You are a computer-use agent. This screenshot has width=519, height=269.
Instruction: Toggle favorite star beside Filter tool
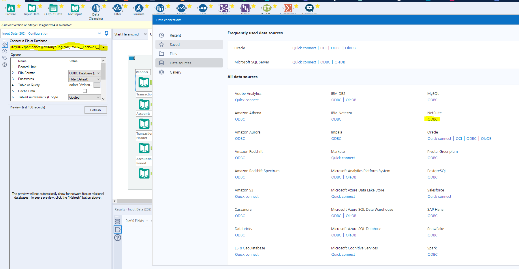[126, 6]
